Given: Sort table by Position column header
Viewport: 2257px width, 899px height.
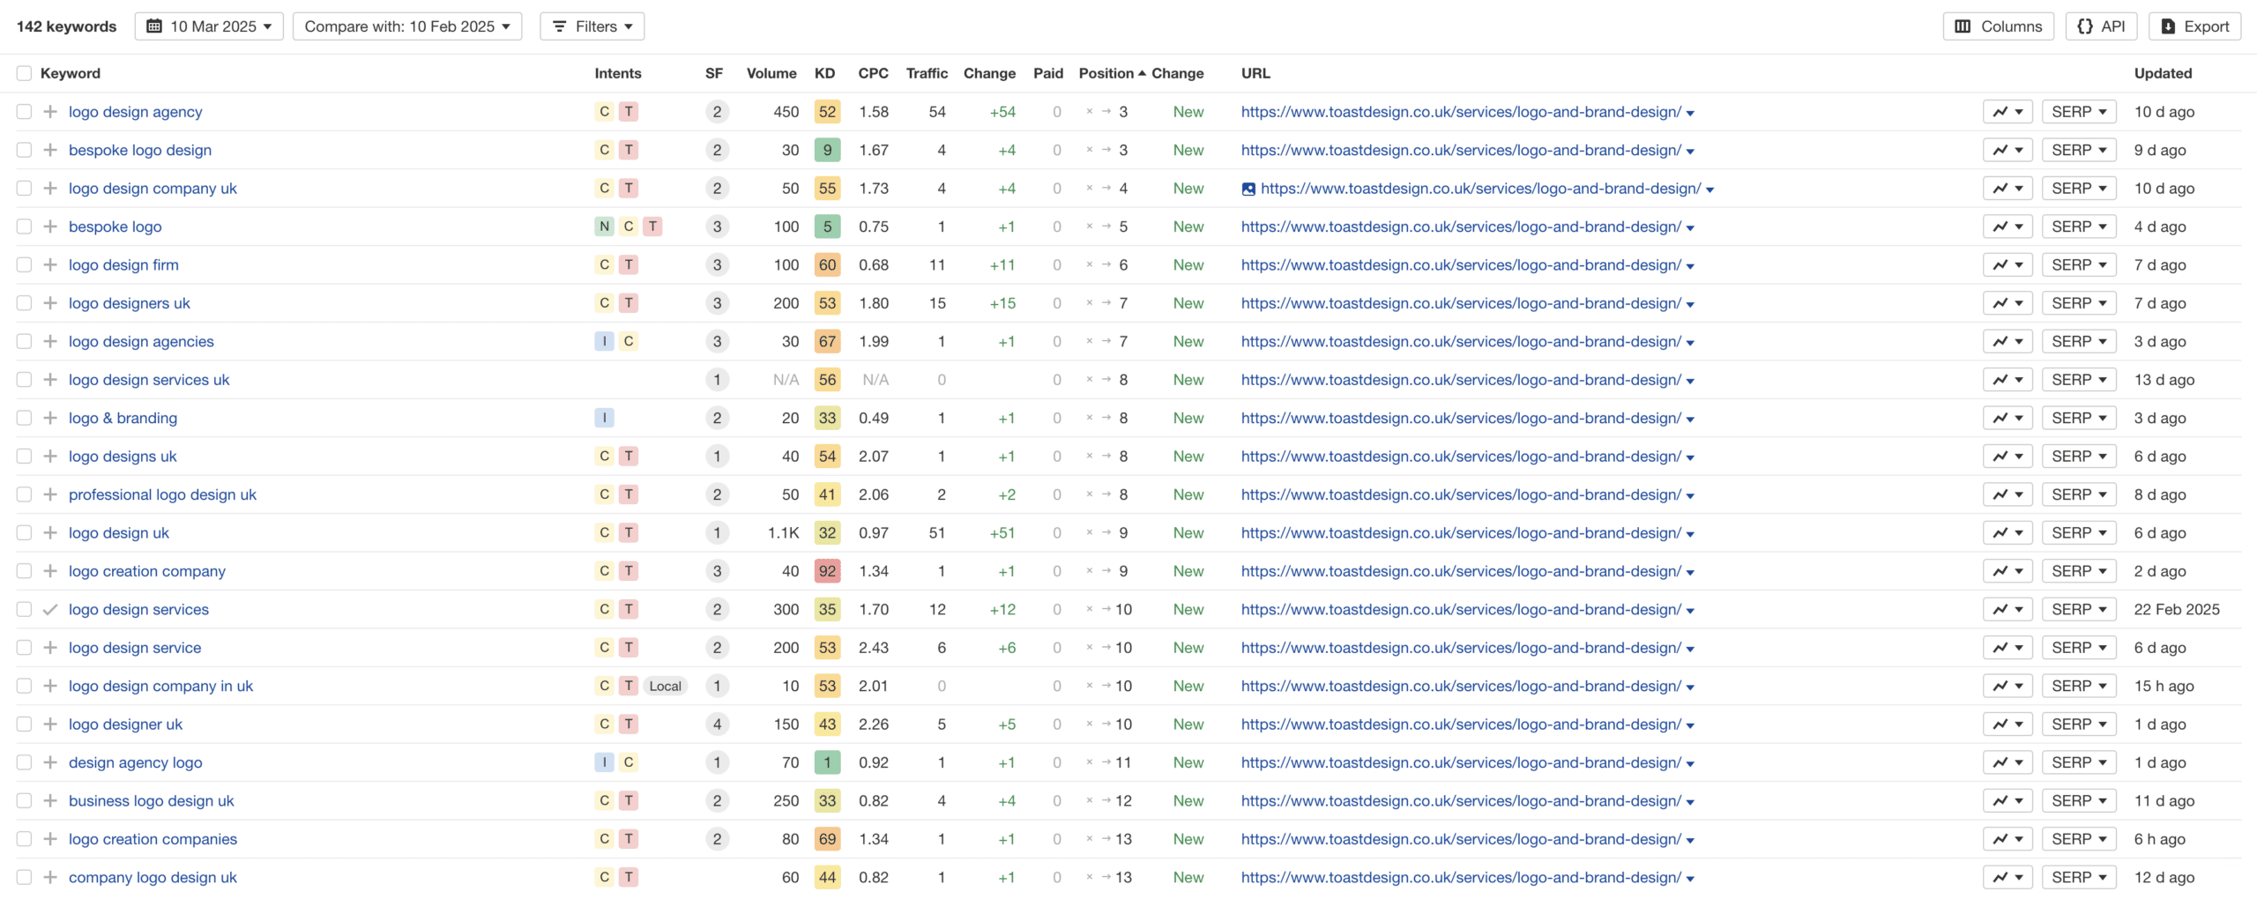Looking at the screenshot, I should coord(1112,73).
